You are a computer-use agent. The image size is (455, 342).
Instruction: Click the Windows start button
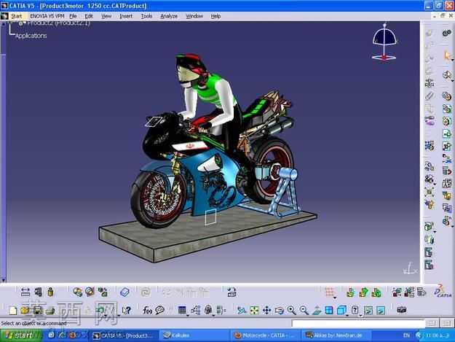pos(21,335)
